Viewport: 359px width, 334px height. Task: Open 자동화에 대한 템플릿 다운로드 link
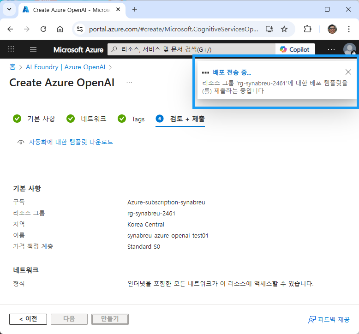[71, 142]
